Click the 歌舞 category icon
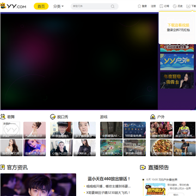Image resolution: width=196 pixels, height=196 pixels. (x=3, y=117)
